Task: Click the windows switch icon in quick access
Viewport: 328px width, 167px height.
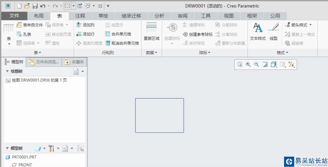Action: click(x=88, y=6)
